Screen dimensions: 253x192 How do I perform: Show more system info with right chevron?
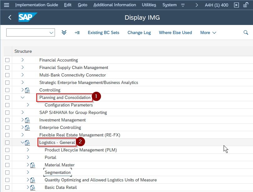[x=196, y=5]
